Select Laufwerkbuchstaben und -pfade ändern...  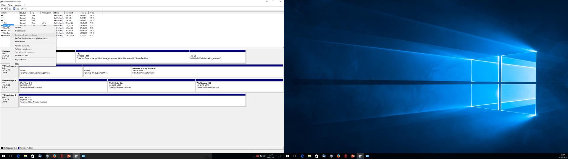(x=33, y=38)
